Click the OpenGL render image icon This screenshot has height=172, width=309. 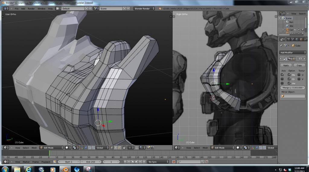pyautogui.click(x=148, y=148)
